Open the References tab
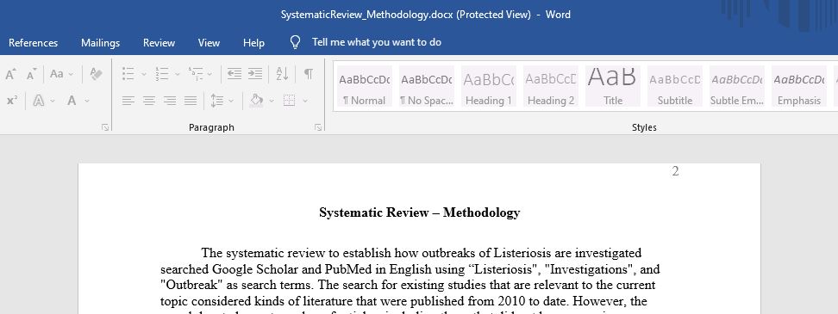838x314 pixels. point(33,43)
